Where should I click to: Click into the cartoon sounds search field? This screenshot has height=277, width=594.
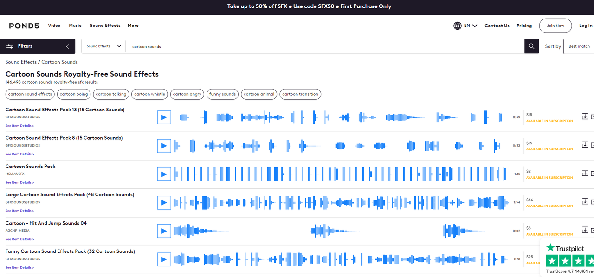325,46
